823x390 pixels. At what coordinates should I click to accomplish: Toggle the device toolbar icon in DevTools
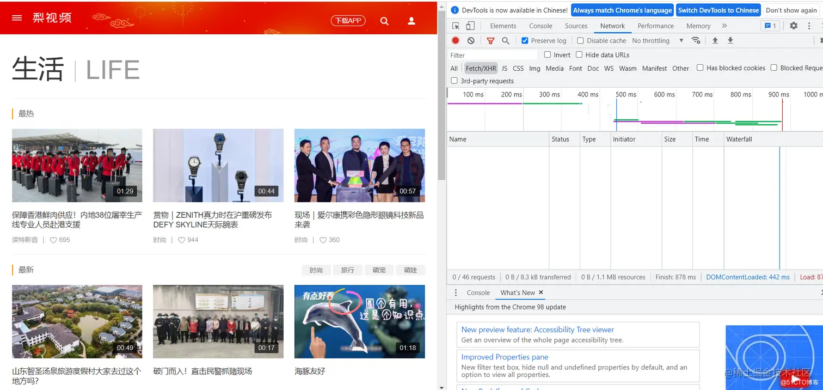pyautogui.click(x=470, y=26)
